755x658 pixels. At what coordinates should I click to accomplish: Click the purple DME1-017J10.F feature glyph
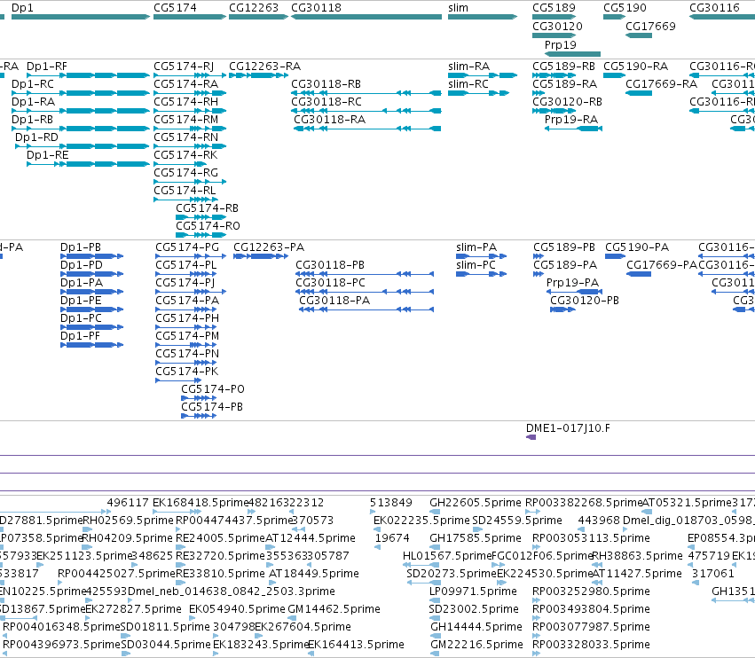click(x=531, y=437)
